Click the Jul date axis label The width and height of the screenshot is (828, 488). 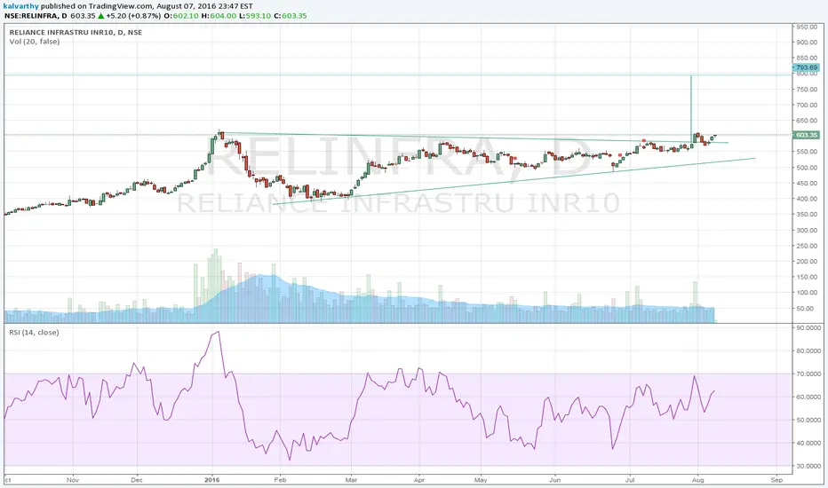click(630, 480)
